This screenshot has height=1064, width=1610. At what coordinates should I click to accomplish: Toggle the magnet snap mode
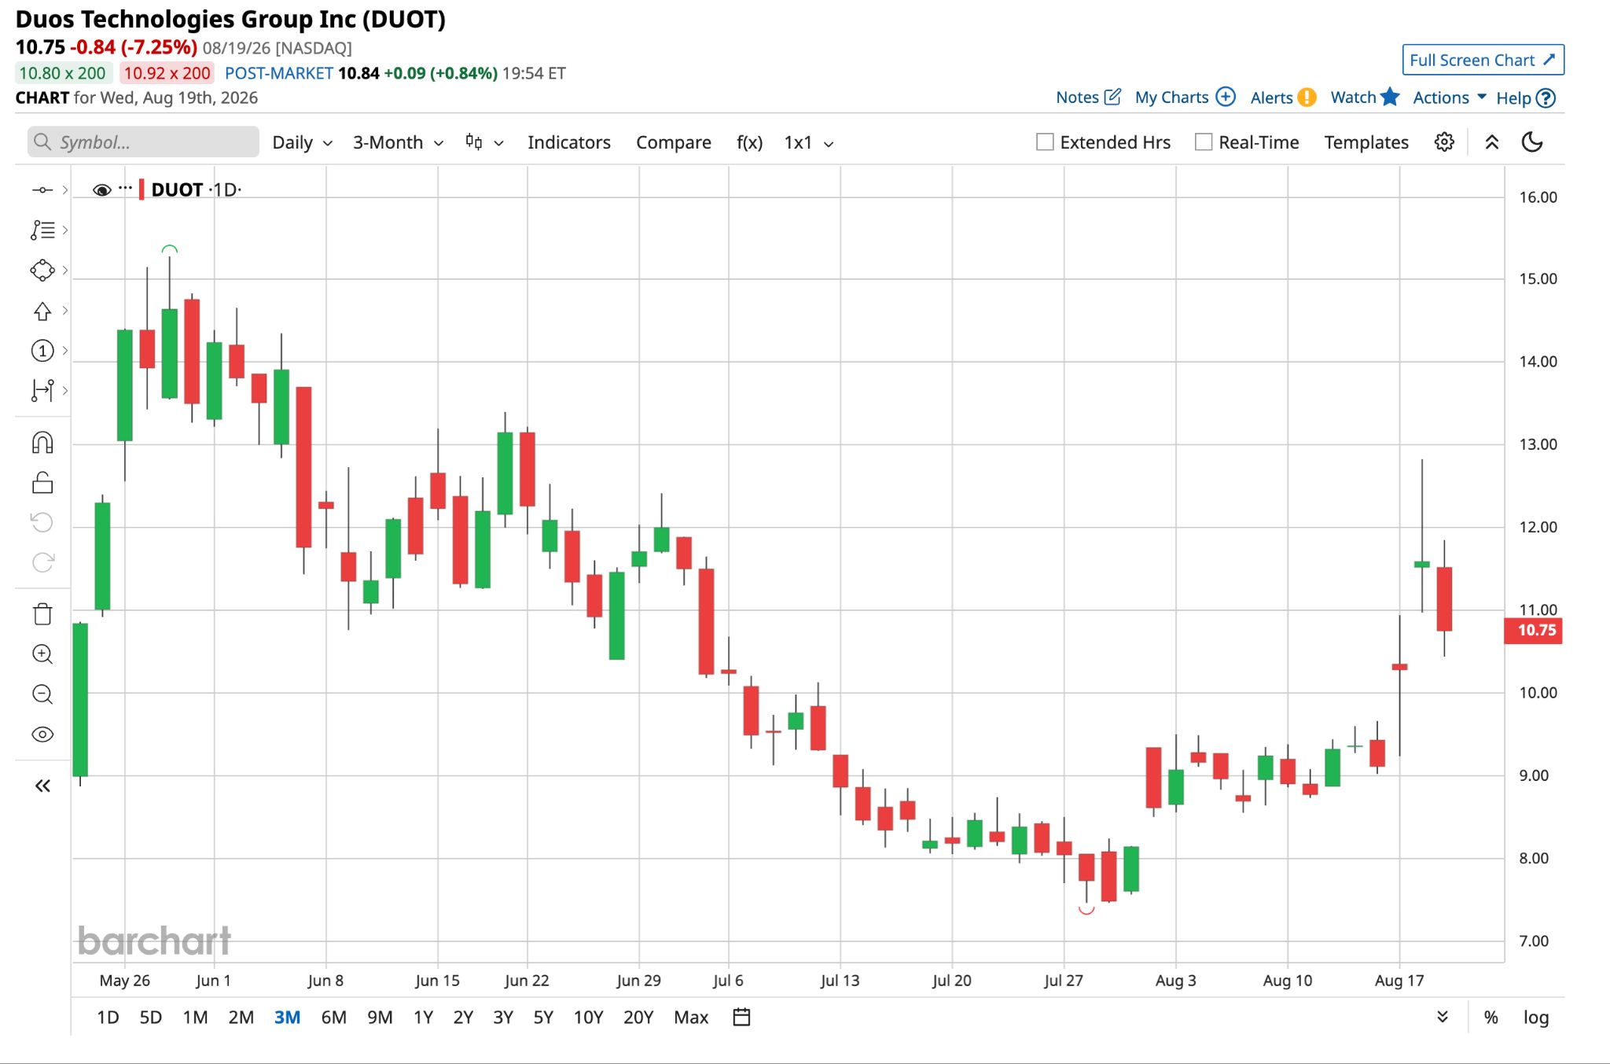(42, 443)
